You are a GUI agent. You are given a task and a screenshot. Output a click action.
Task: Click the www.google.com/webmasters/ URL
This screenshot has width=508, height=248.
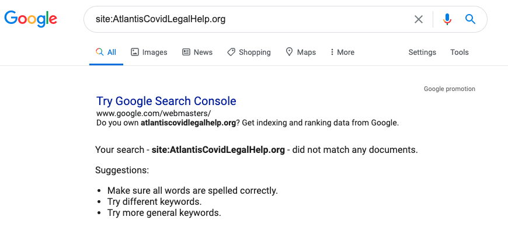click(154, 113)
